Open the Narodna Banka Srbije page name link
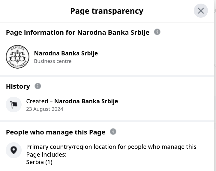 [x=66, y=53]
